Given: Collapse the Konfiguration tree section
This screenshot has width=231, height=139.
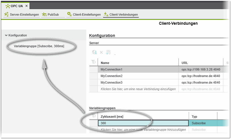Looking at the screenshot, I should [6, 35].
